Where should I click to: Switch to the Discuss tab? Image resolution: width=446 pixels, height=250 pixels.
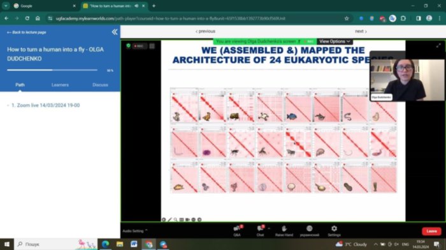point(100,85)
